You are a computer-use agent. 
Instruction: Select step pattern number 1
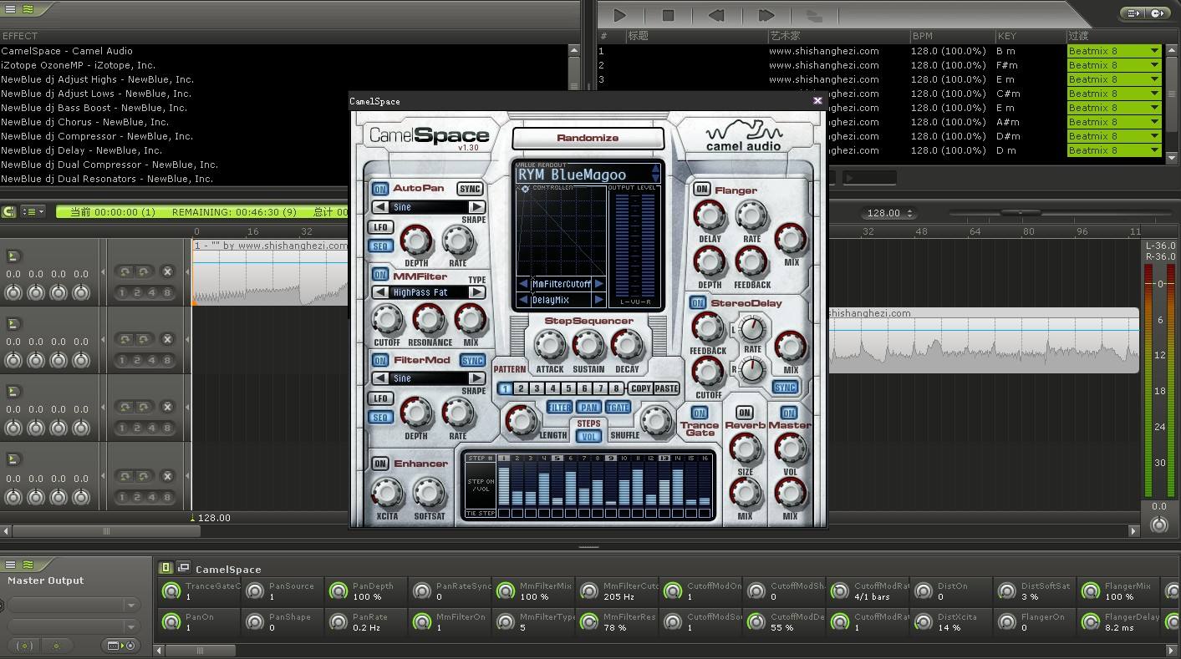coord(505,388)
